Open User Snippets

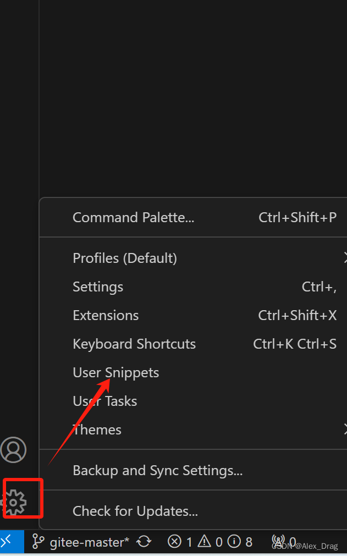pos(116,372)
